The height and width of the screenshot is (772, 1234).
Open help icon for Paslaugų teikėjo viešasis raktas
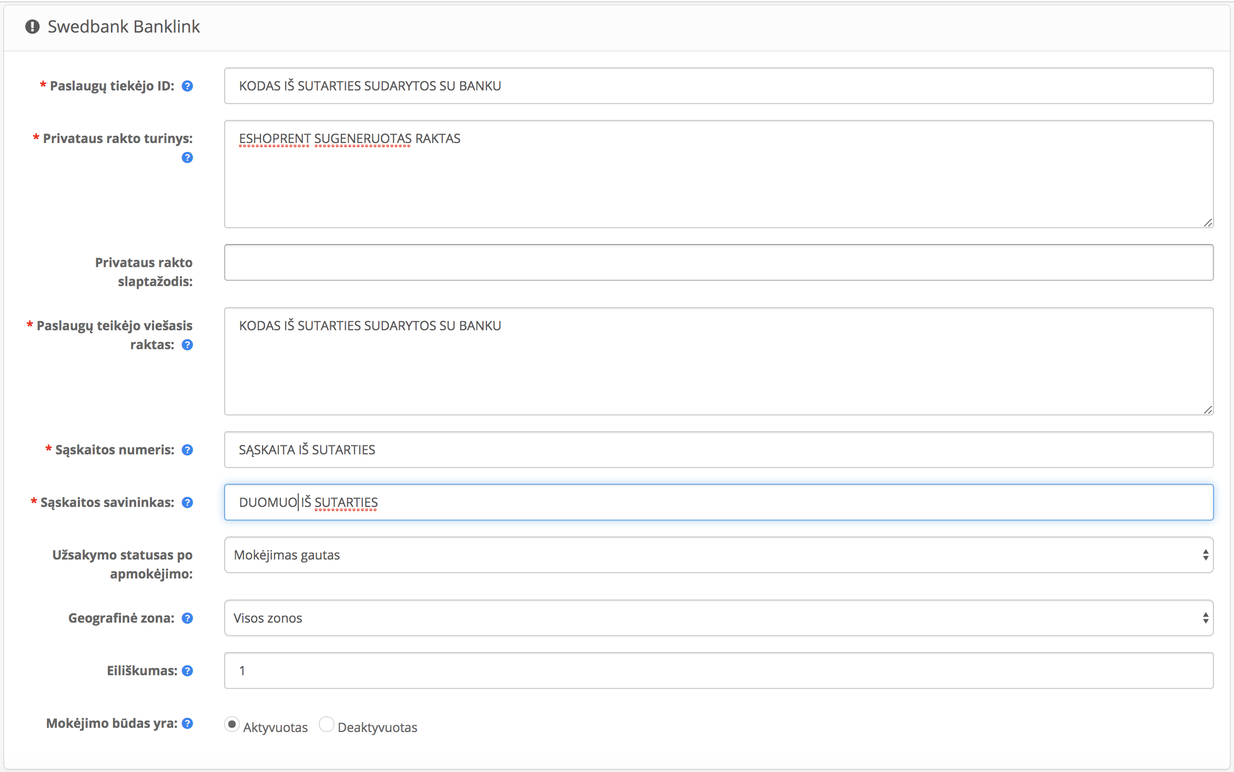pyautogui.click(x=187, y=344)
